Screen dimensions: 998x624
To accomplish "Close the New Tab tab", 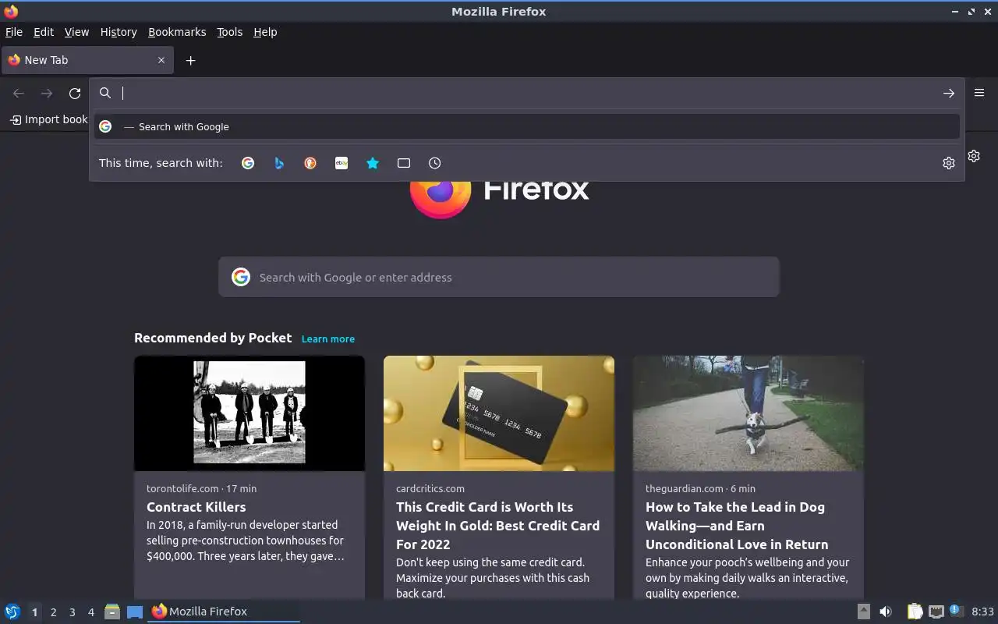I will pyautogui.click(x=161, y=60).
